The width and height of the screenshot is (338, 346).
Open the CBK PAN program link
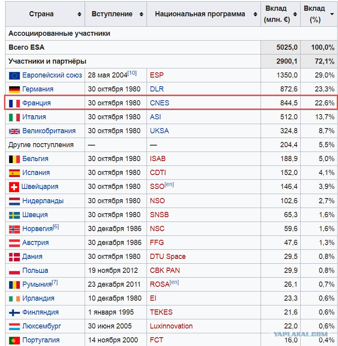coord(165,270)
